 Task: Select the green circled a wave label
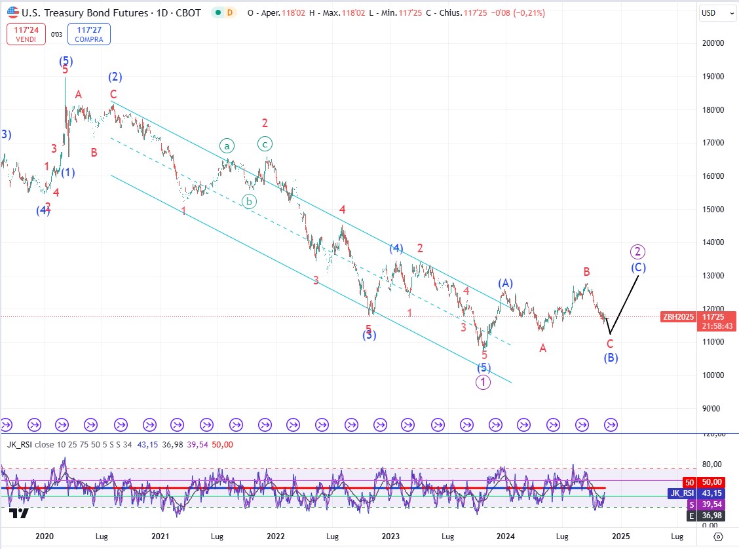[x=227, y=146]
